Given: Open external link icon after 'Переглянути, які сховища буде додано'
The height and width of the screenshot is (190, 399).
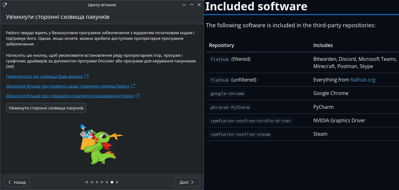Looking at the screenshot, I should 87,76.
